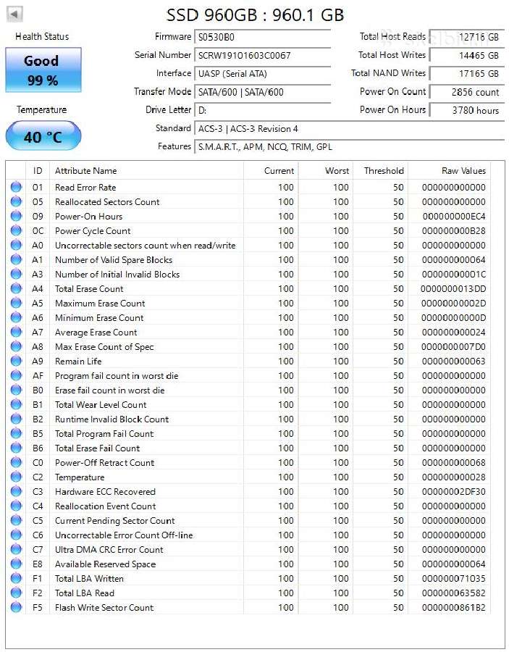
Task: Click Total Host Reads value 12716 GB
Action: point(466,37)
